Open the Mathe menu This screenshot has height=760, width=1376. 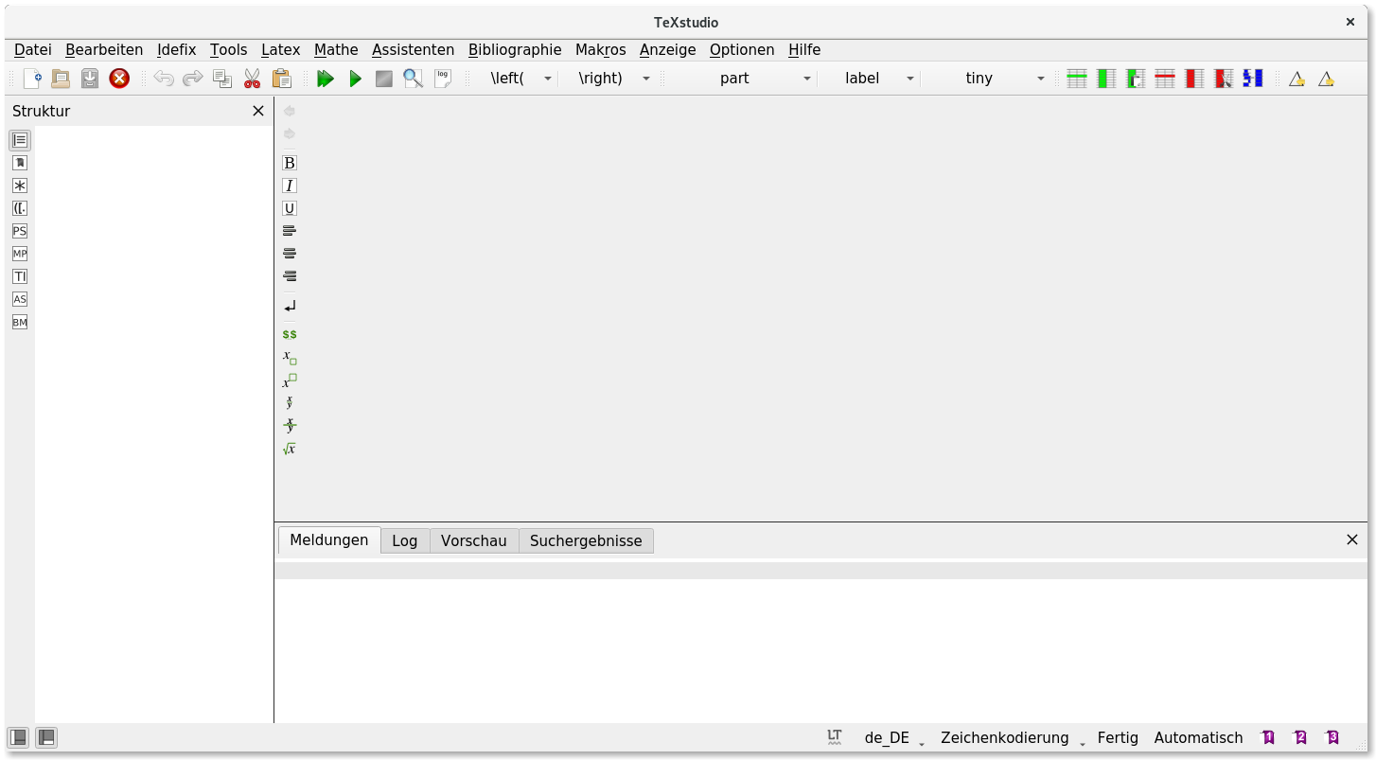(336, 50)
